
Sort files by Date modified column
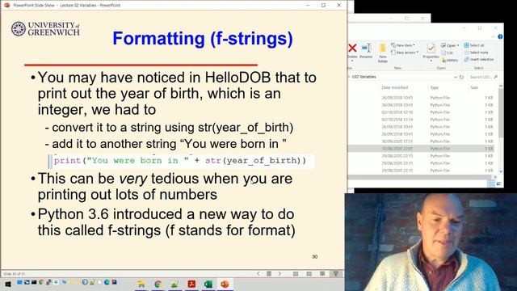pyautogui.click(x=395, y=87)
